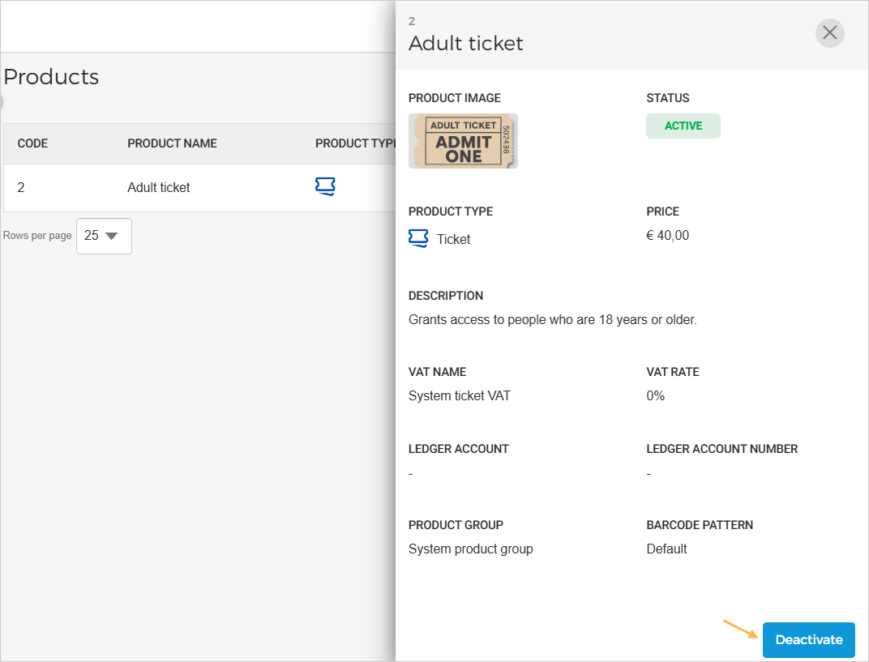The height and width of the screenshot is (662, 869).
Task: Click the 0% VAT rate value
Action: [x=656, y=396]
